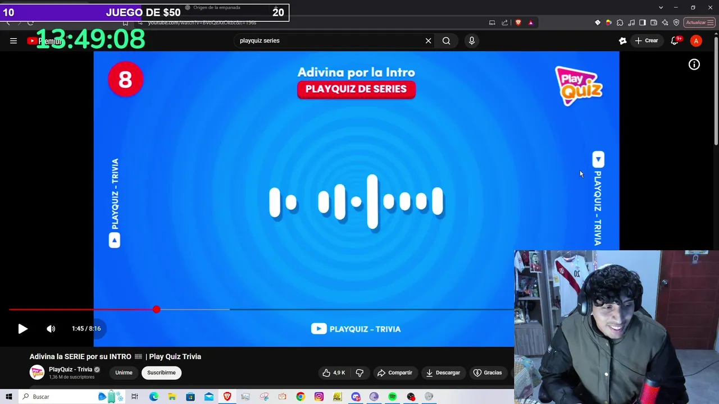
Task: Expand the tab search chevron
Action: tap(661, 7)
